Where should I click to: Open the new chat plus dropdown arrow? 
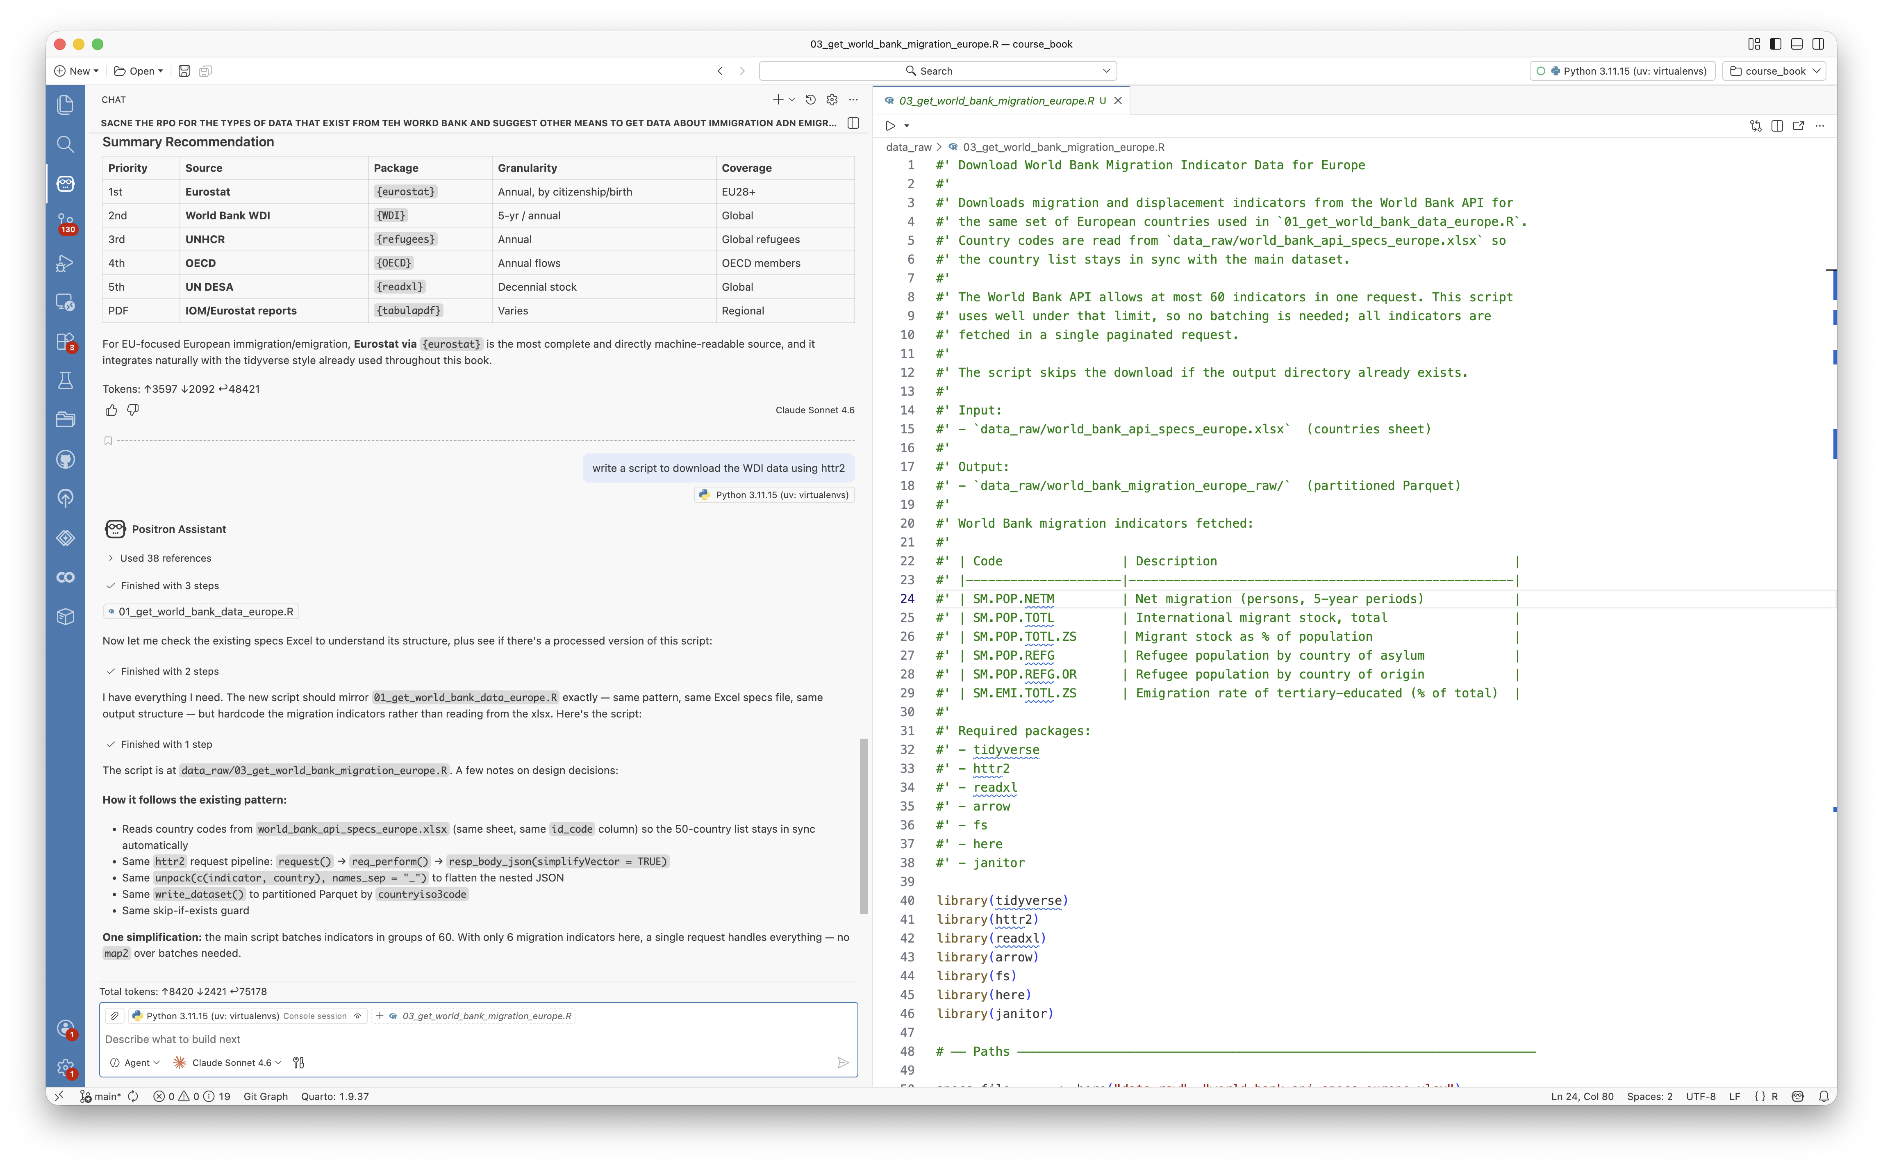point(791,100)
